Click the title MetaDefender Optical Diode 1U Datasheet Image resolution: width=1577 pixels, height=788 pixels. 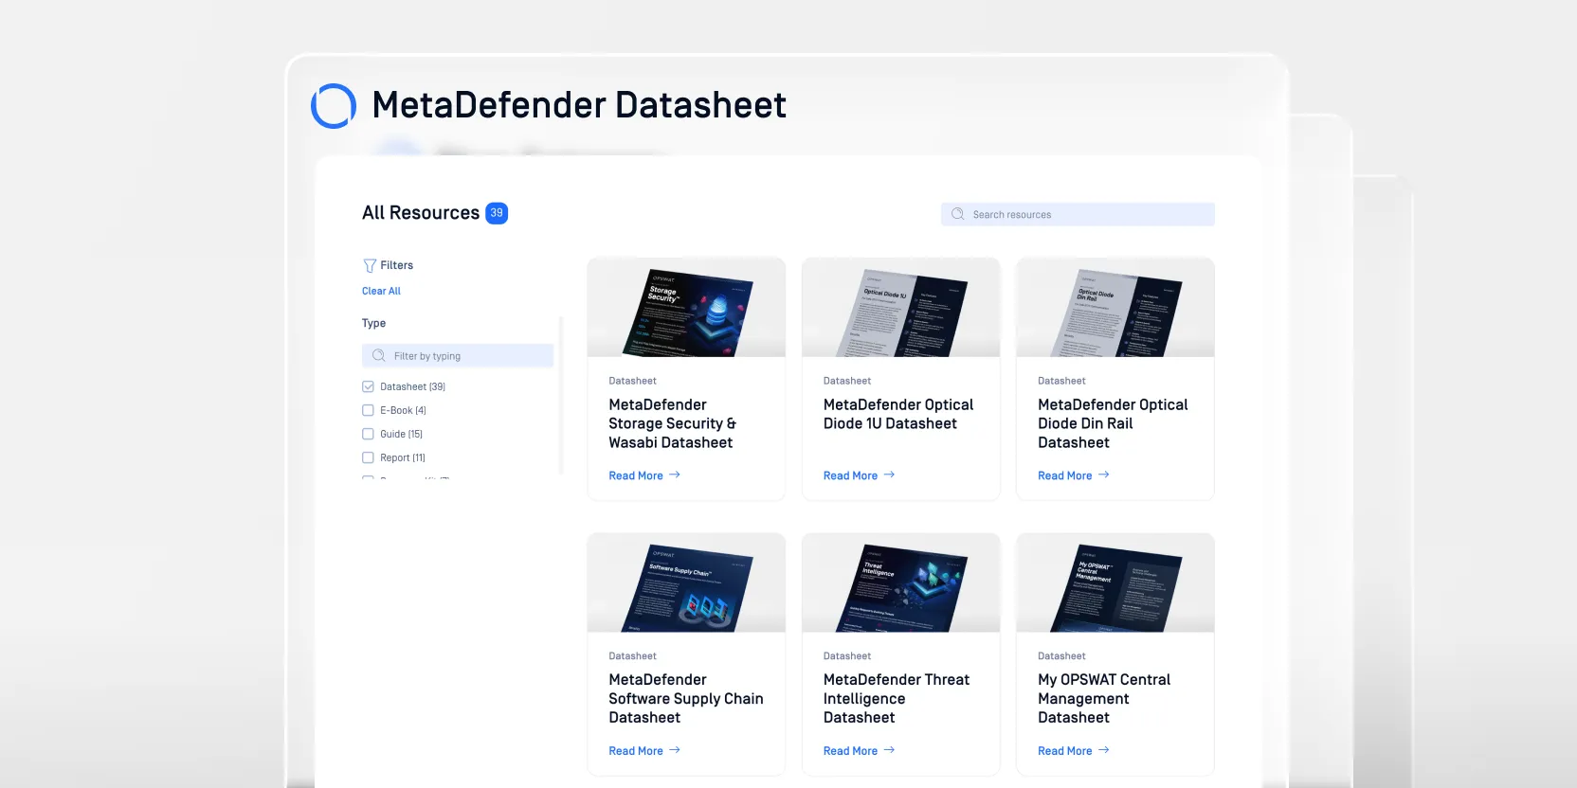pos(898,414)
